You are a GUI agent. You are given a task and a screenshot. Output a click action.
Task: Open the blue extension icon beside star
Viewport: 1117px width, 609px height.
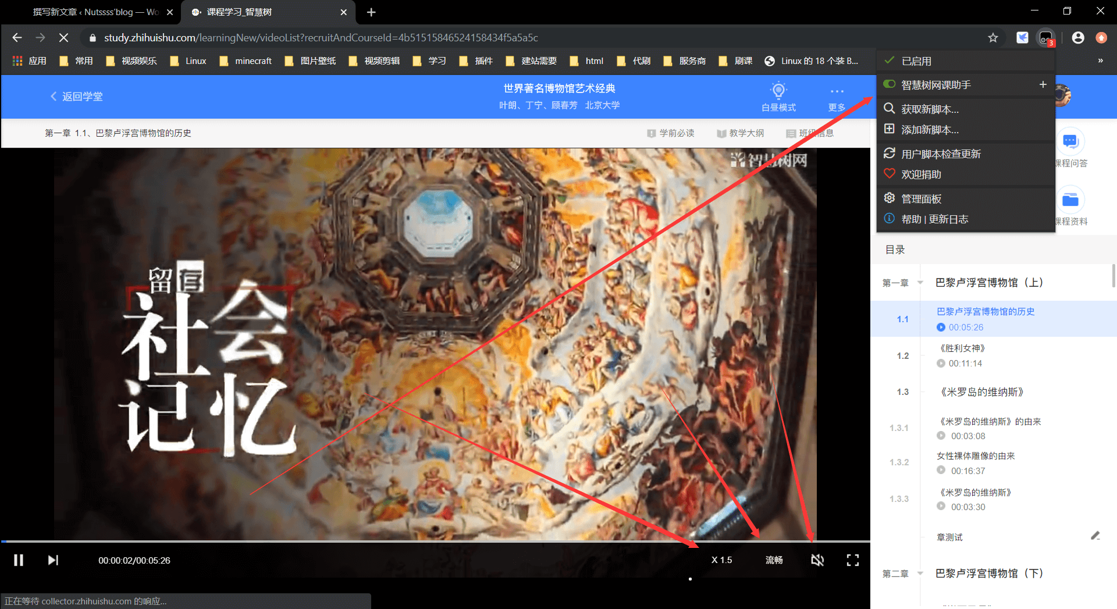coord(1022,38)
